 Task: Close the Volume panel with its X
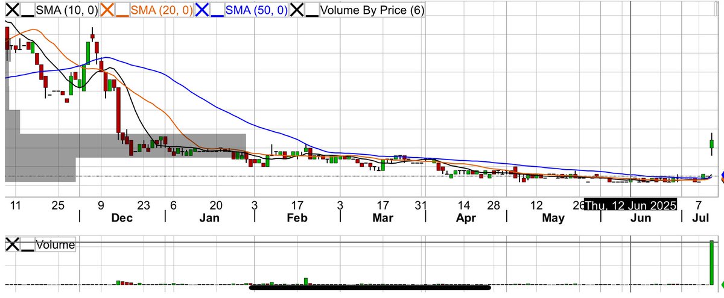click(x=13, y=244)
